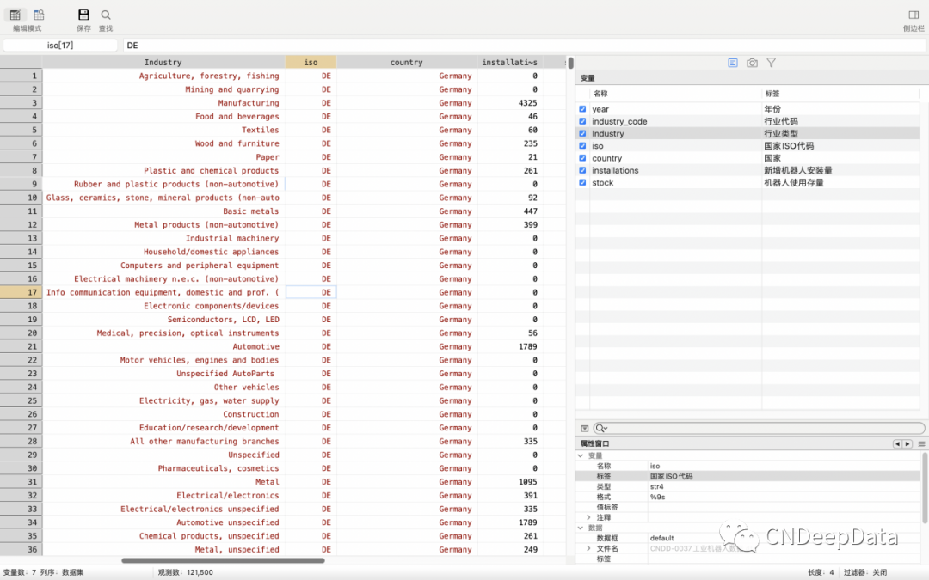Expand the 文件名 filename row
The height and width of the screenshot is (580, 929).
click(x=588, y=548)
